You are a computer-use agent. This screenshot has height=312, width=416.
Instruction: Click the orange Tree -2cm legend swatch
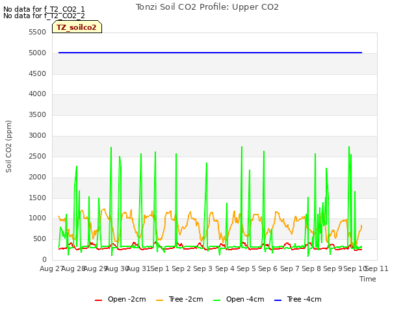tap(159, 300)
